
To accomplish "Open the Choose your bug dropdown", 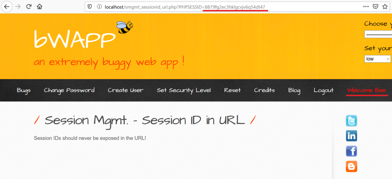I will pos(378,34).
